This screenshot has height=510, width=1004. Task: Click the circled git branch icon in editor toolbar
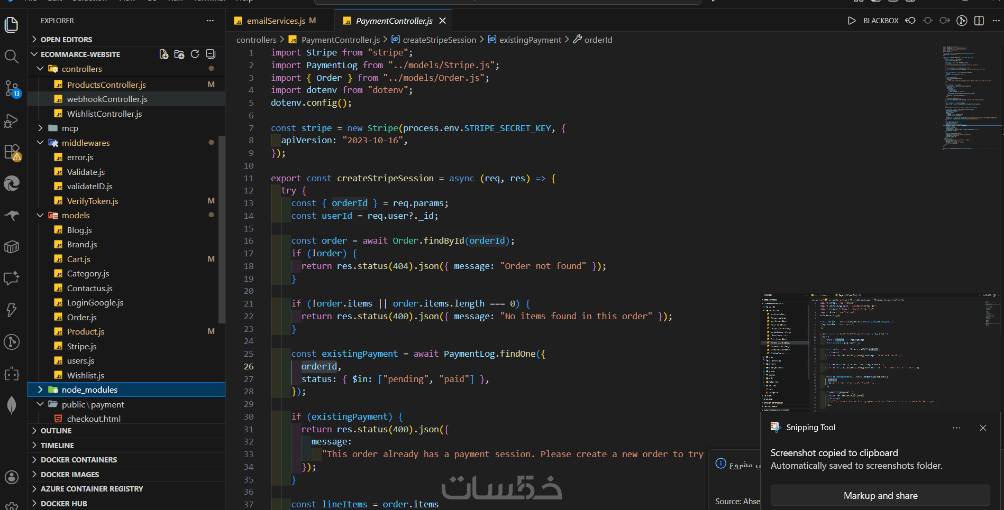[962, 21]
